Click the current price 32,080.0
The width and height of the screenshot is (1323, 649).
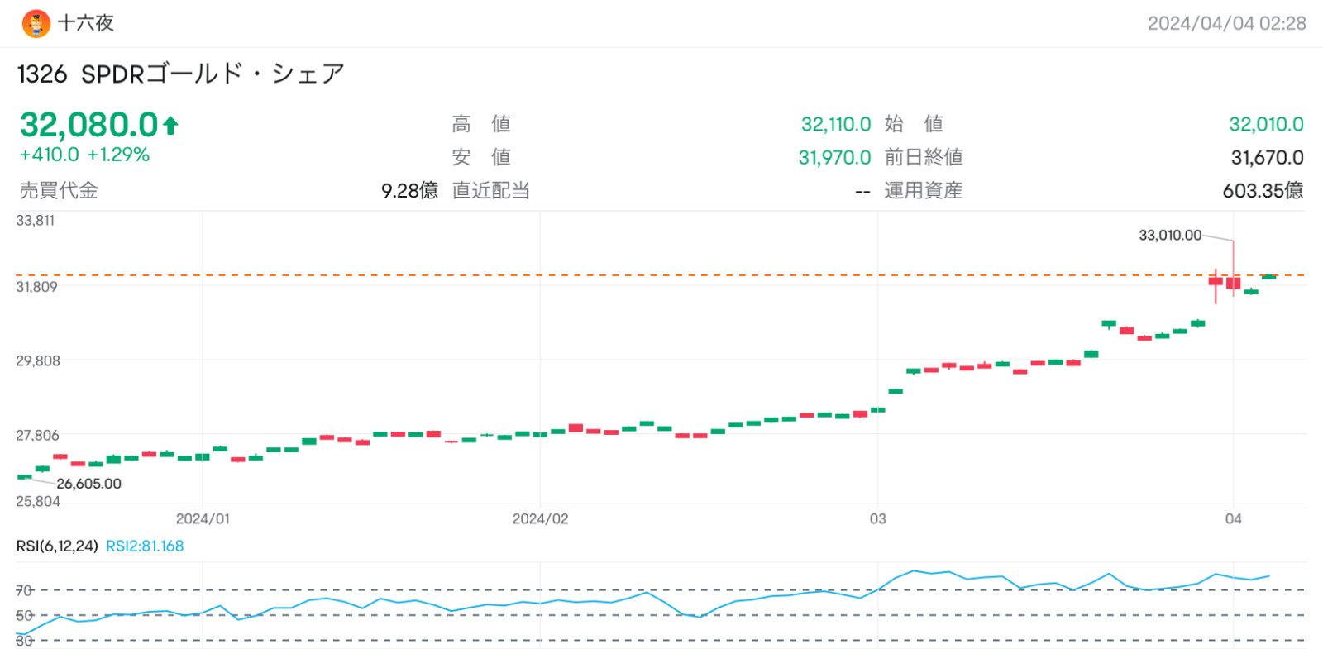pyautogui.click(x=88, y=126)
